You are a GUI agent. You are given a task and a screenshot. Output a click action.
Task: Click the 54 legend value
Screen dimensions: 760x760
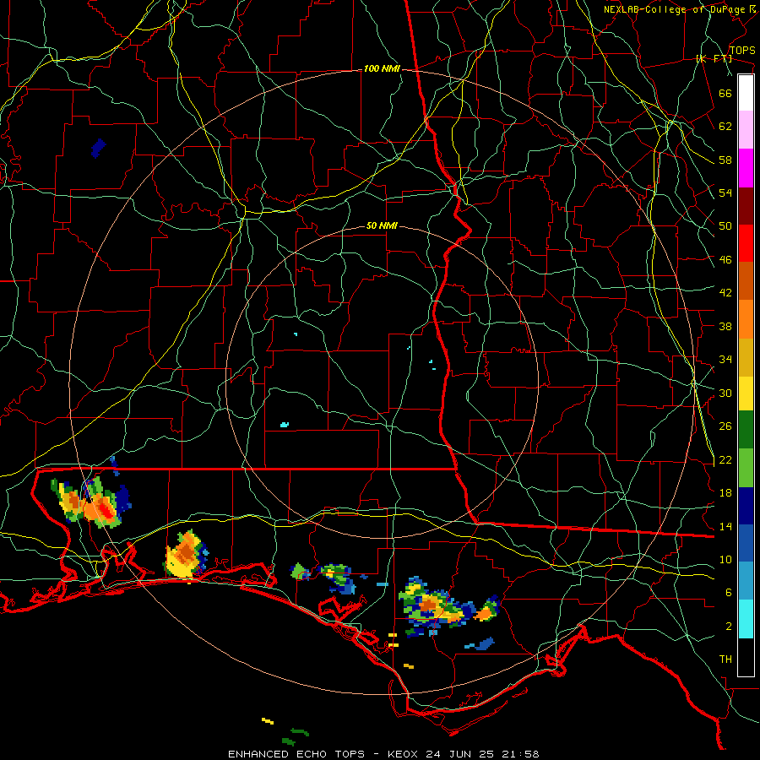coord(725,193)
